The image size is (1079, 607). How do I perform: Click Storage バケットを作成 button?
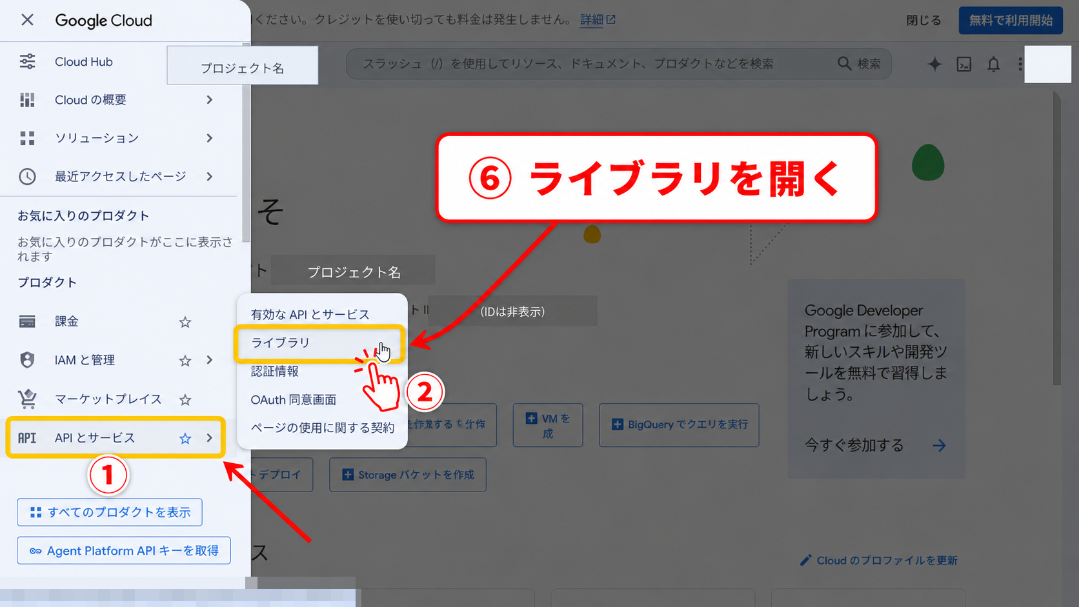pos(408,475)
